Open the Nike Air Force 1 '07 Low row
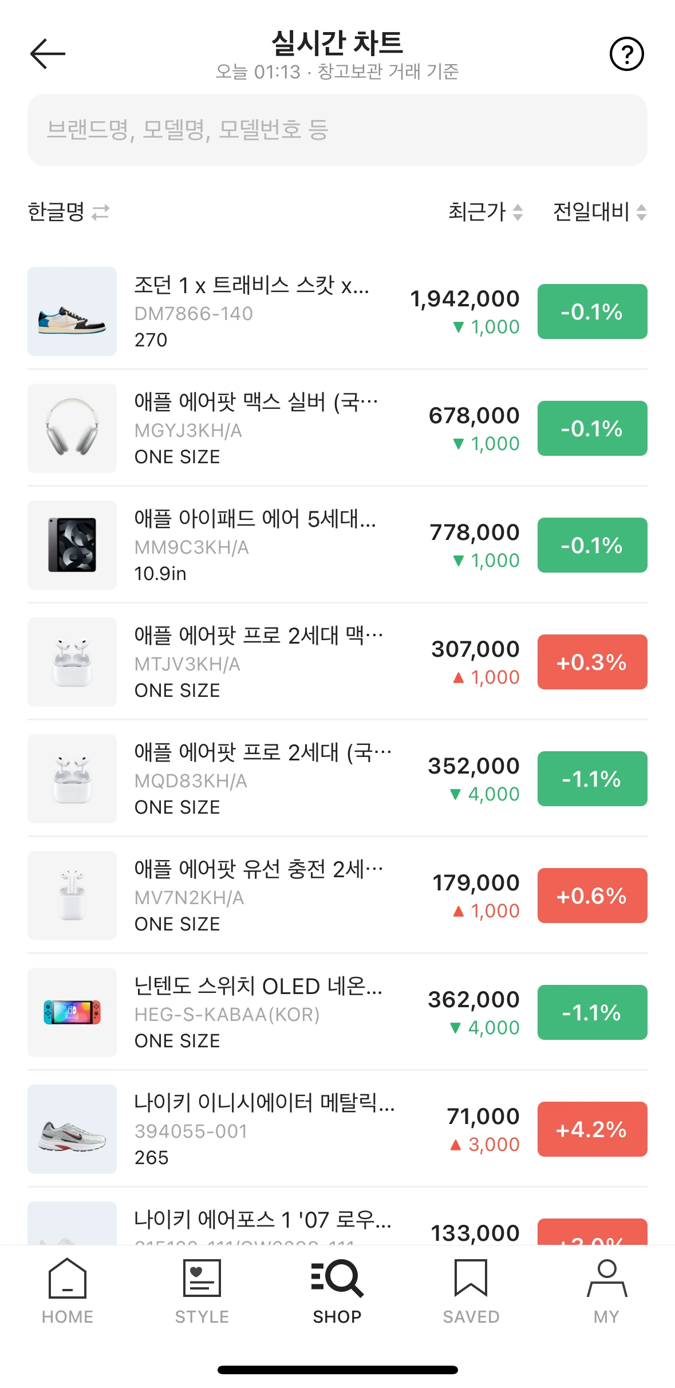The image size is (675, 1388). point(338,1223)
